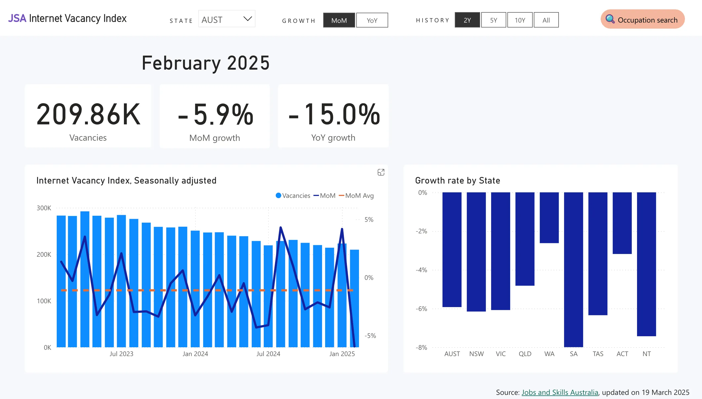Click the -5.9% MoM growth card
702x399 pixels.
pos(215,116)
